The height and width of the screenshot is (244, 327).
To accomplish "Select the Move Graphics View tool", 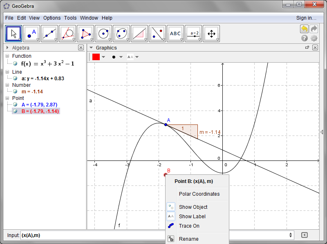I will (211, 34).
